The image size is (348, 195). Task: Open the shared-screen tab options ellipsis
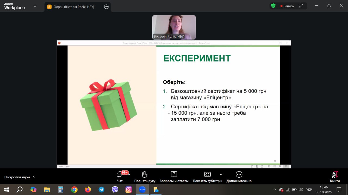tap(106, 7)
